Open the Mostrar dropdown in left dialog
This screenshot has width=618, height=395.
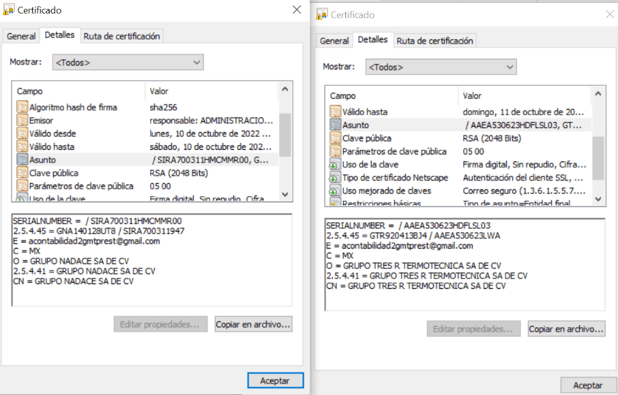(x=128, y=63)
